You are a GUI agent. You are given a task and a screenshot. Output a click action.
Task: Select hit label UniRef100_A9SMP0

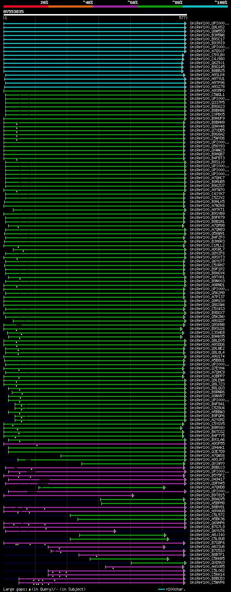pos(207,90)
